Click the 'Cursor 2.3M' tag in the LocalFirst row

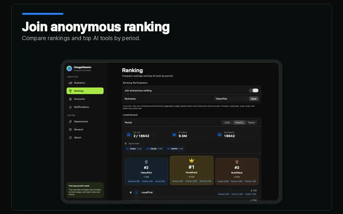coord(237,194)
